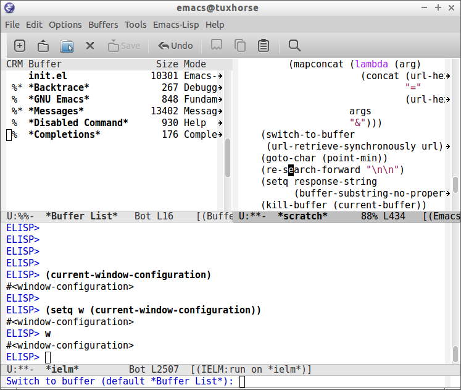Click the Buffer column header
This screenshot has height=390, width=461.
pos(45,64)
